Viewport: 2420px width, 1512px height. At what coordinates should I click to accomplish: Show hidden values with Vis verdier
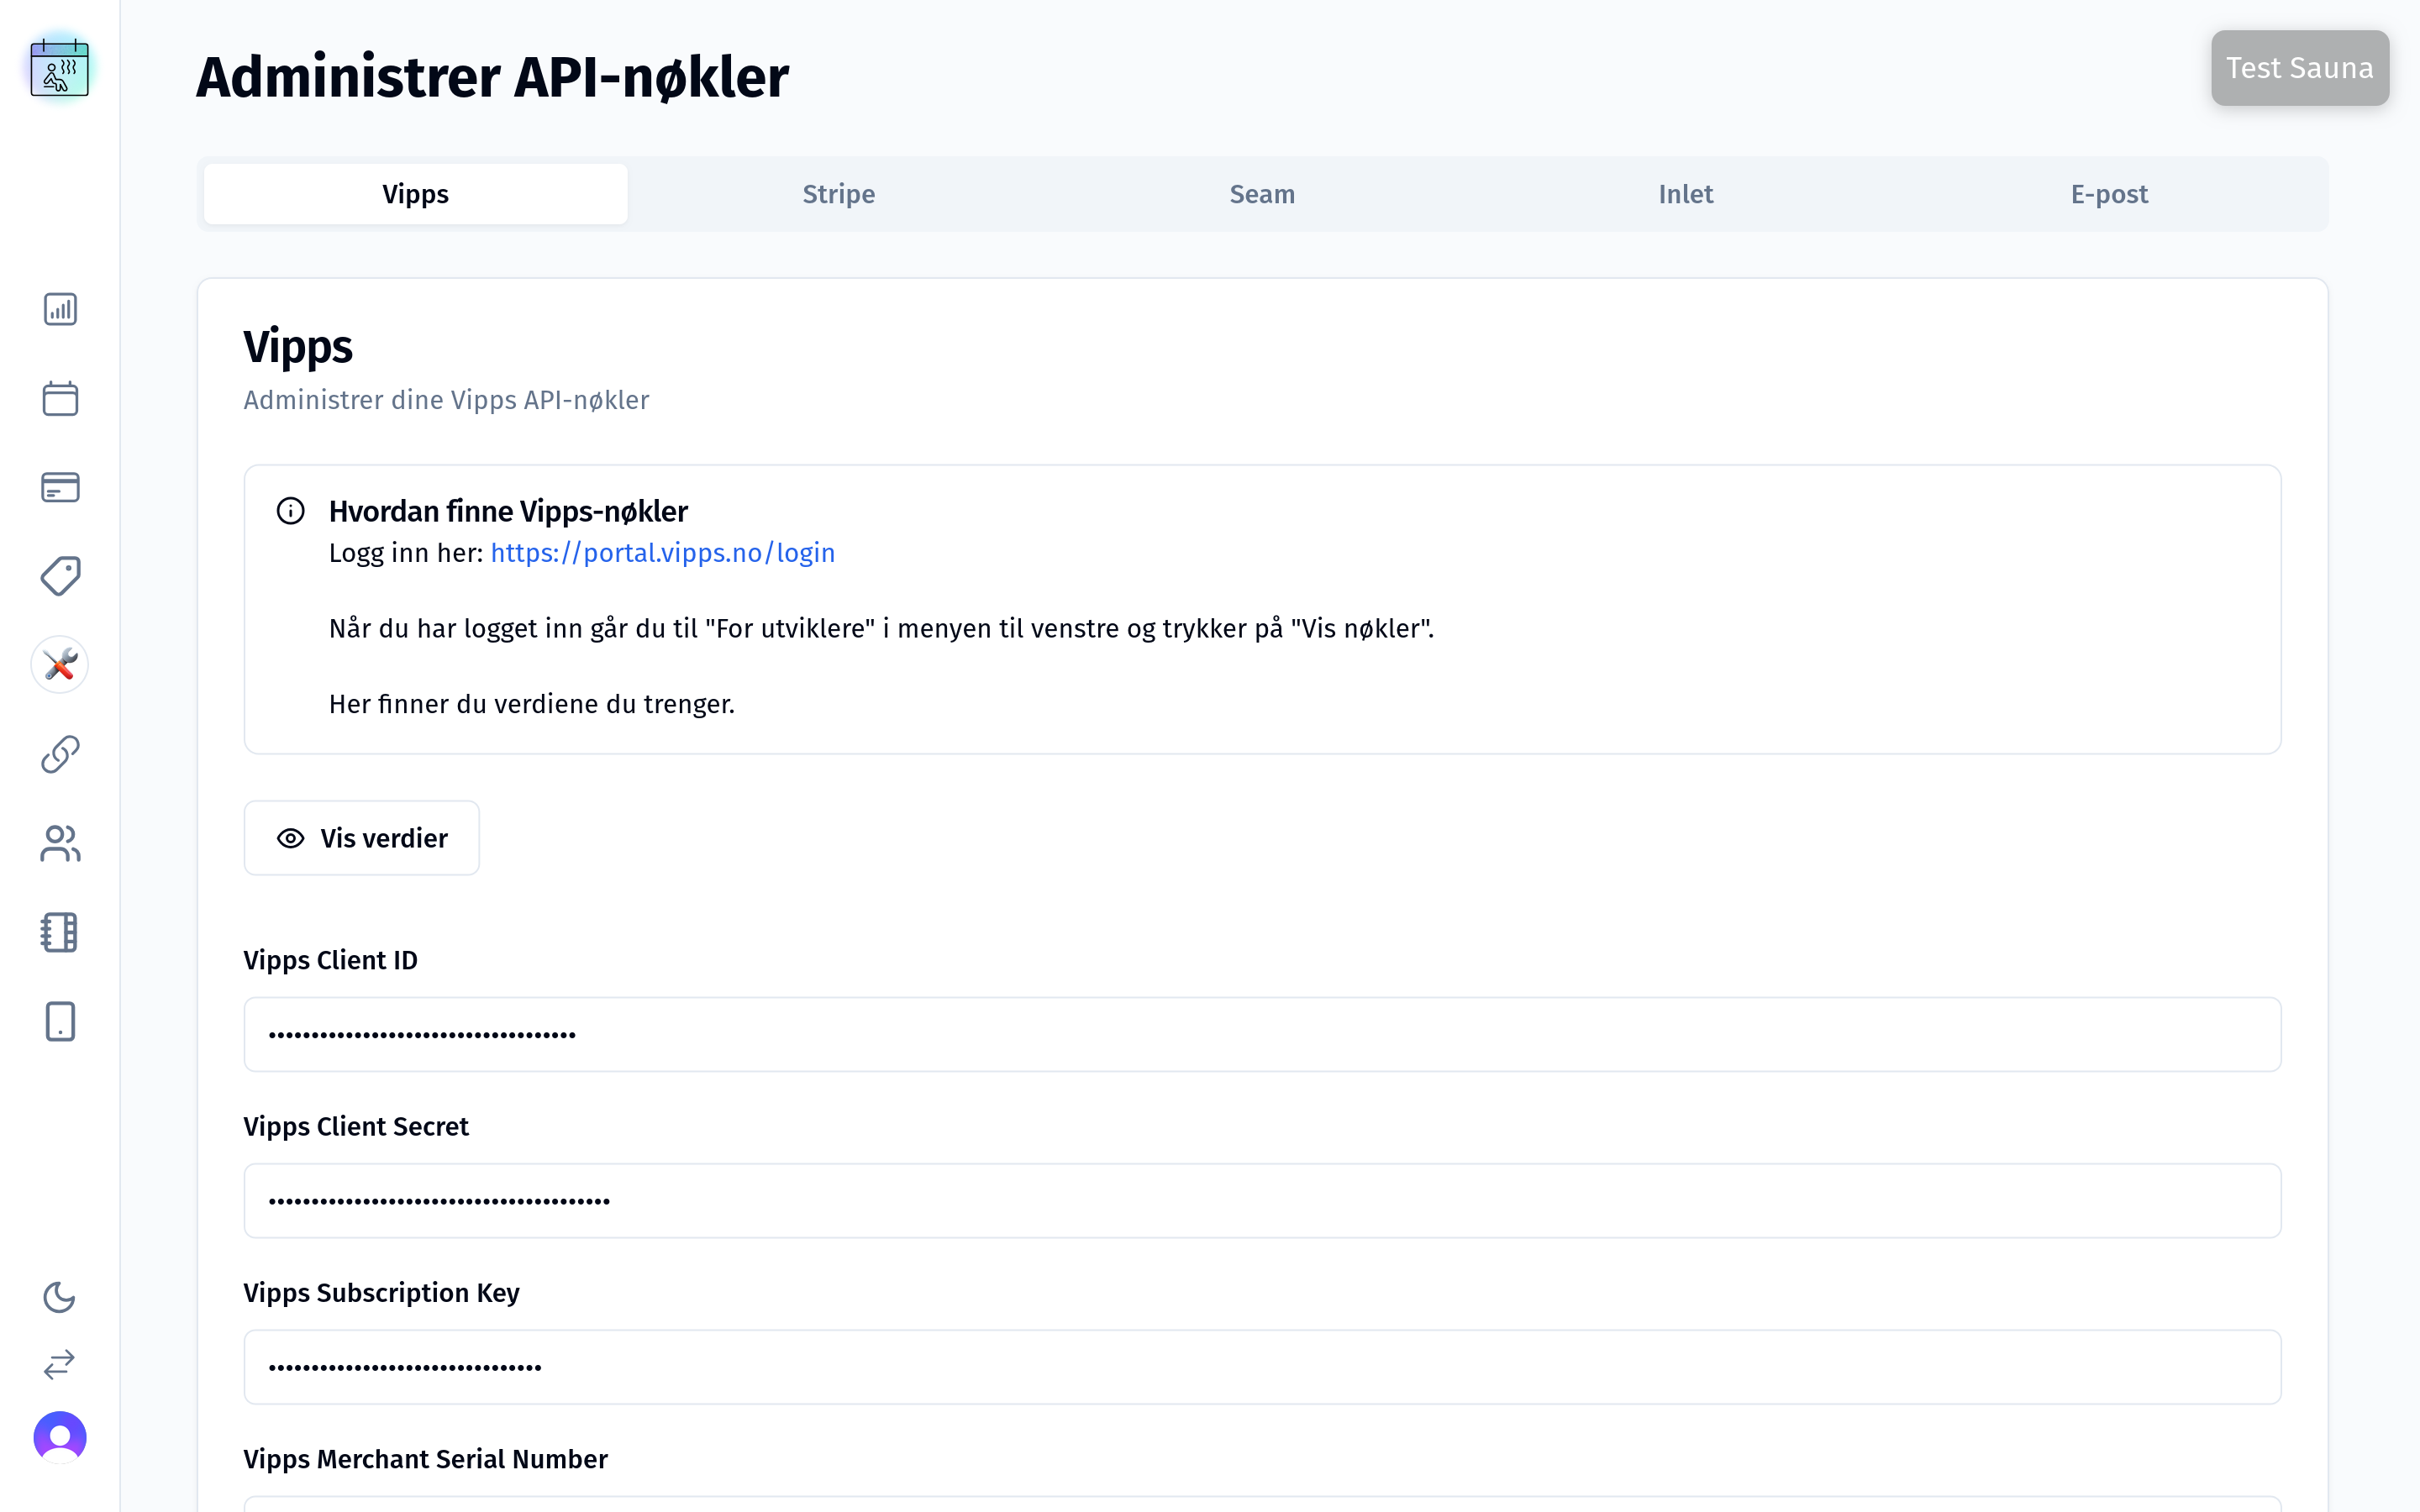coord(361,838)
